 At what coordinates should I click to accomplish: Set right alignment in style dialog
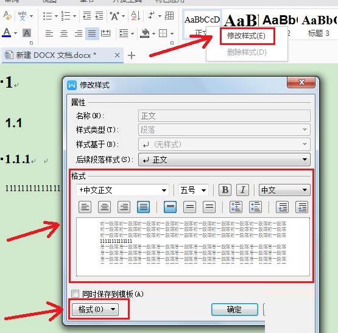[124, 207]
